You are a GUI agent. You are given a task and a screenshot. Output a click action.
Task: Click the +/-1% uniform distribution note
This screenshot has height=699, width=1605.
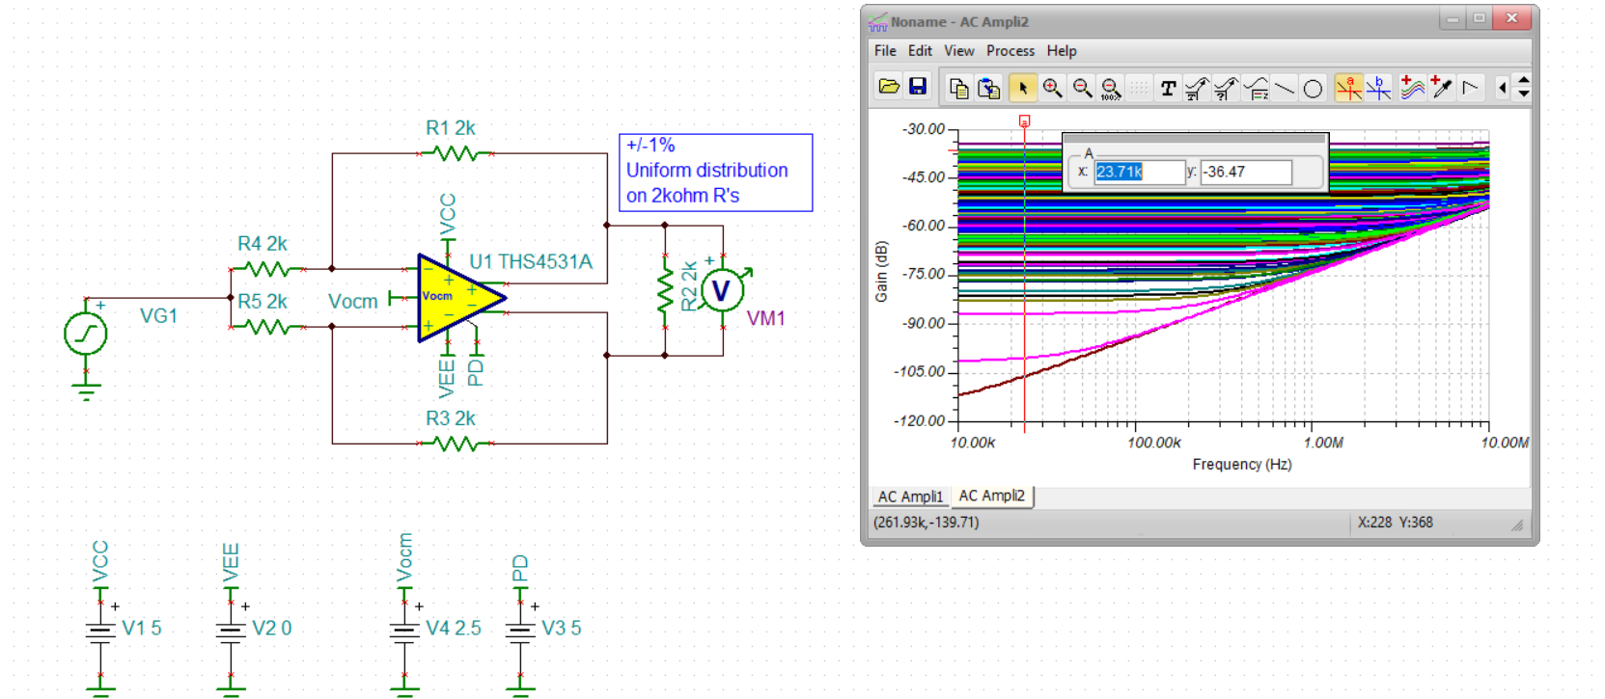pos(715,172)
